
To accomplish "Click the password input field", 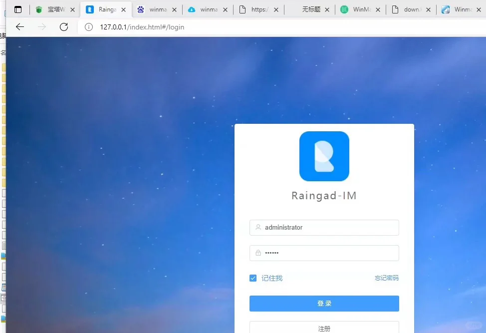I will point(324,253).
